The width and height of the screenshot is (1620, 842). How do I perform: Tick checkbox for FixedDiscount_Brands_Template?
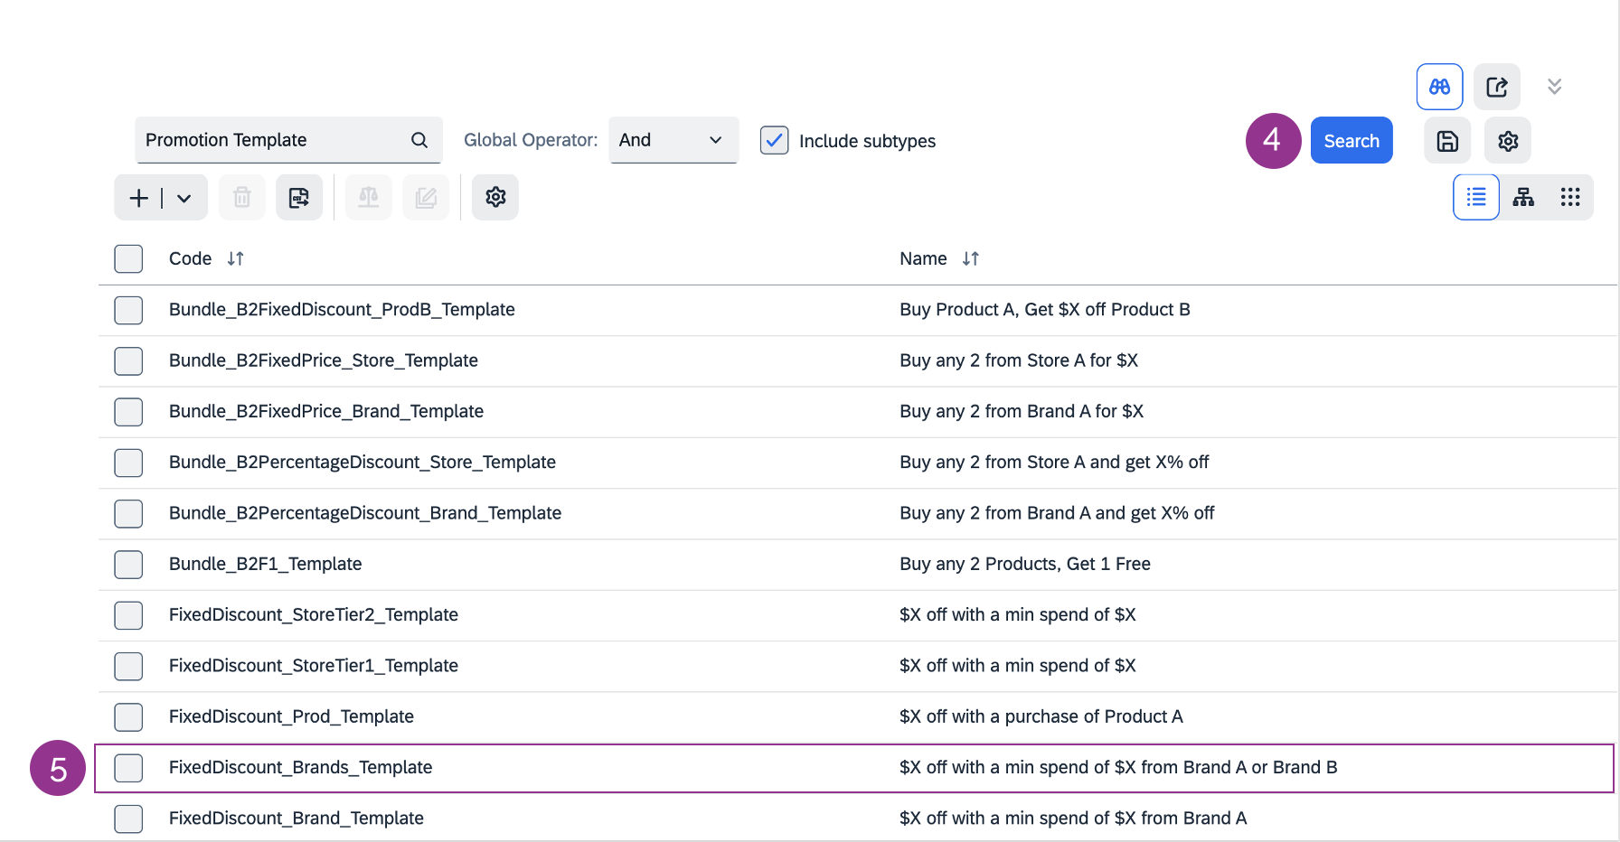point(128,767)
